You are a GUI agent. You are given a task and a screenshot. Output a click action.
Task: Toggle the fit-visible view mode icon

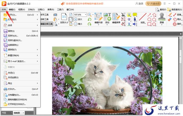point(71,24)
